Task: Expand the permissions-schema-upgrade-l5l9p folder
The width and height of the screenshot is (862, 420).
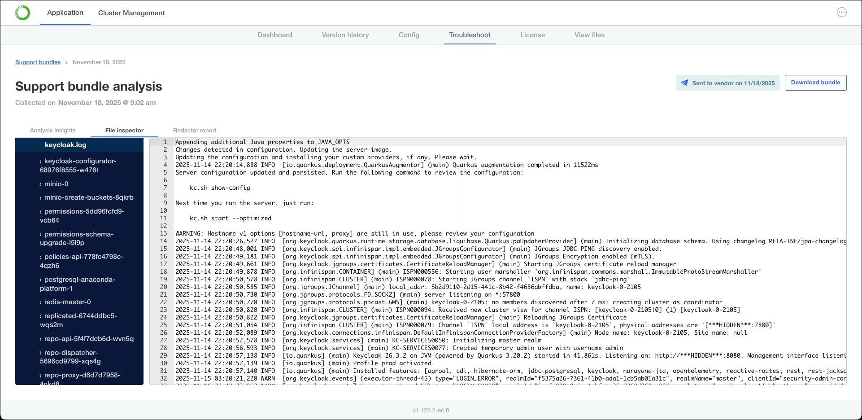Action: pyautogui.click(x=78, y=238)
